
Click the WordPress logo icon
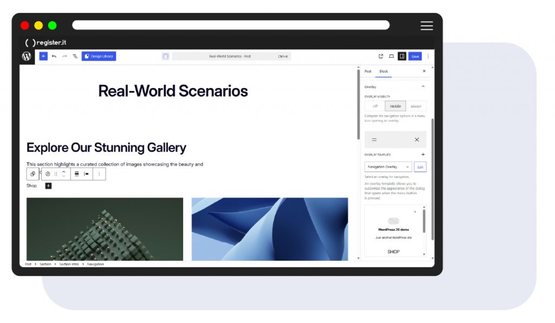click(27, 56)
